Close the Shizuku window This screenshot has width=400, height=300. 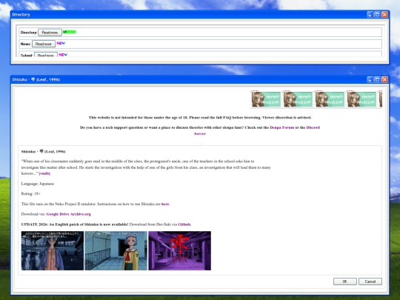384,79
